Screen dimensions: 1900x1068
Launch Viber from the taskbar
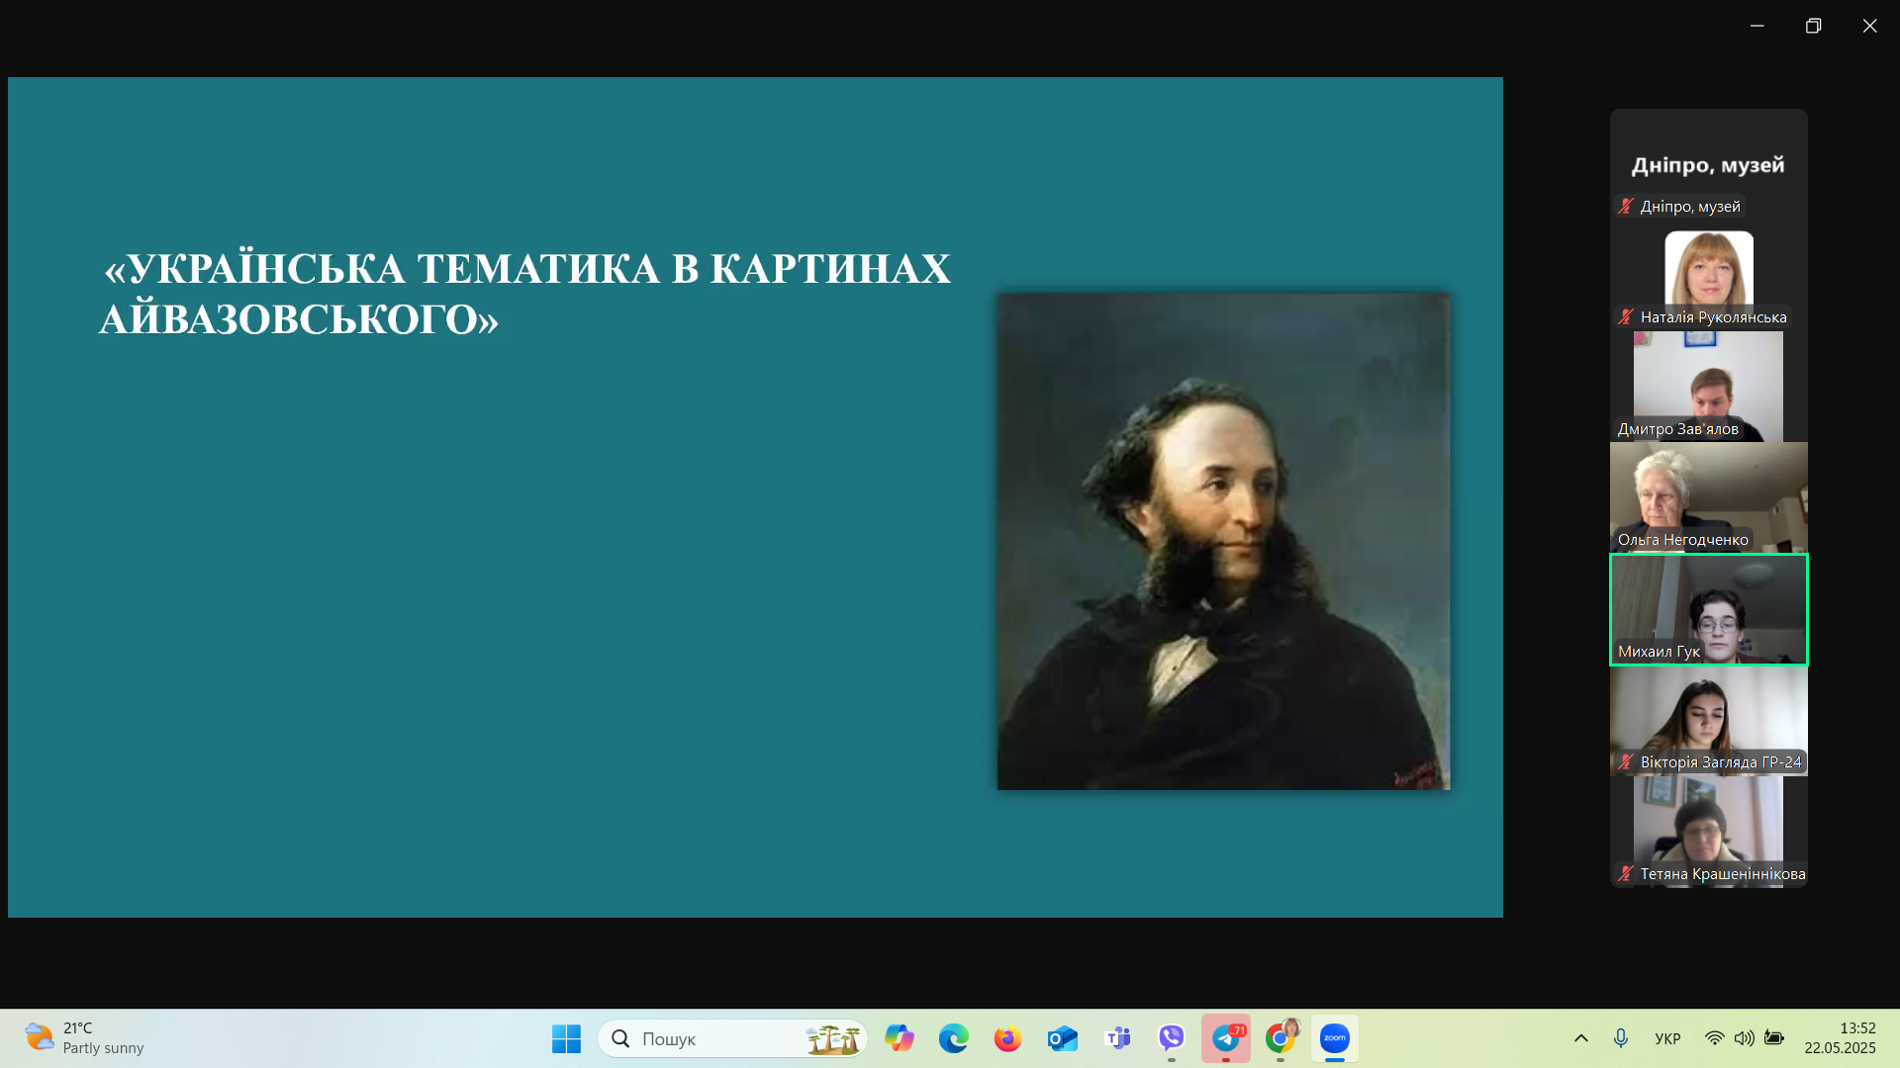1172,1038
